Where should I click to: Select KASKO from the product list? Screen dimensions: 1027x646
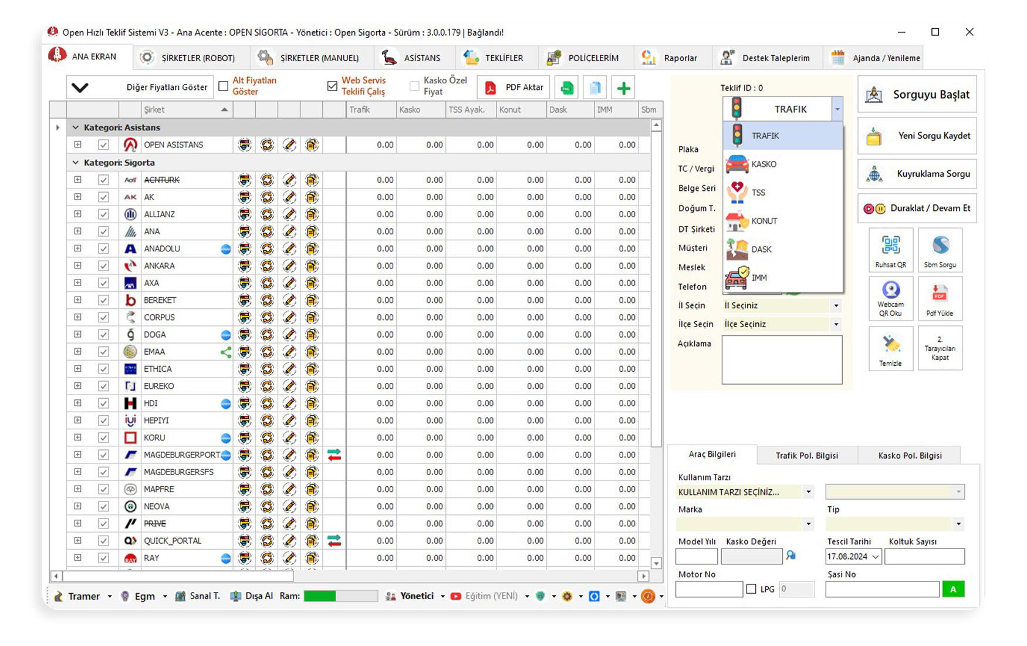point(764,164)
